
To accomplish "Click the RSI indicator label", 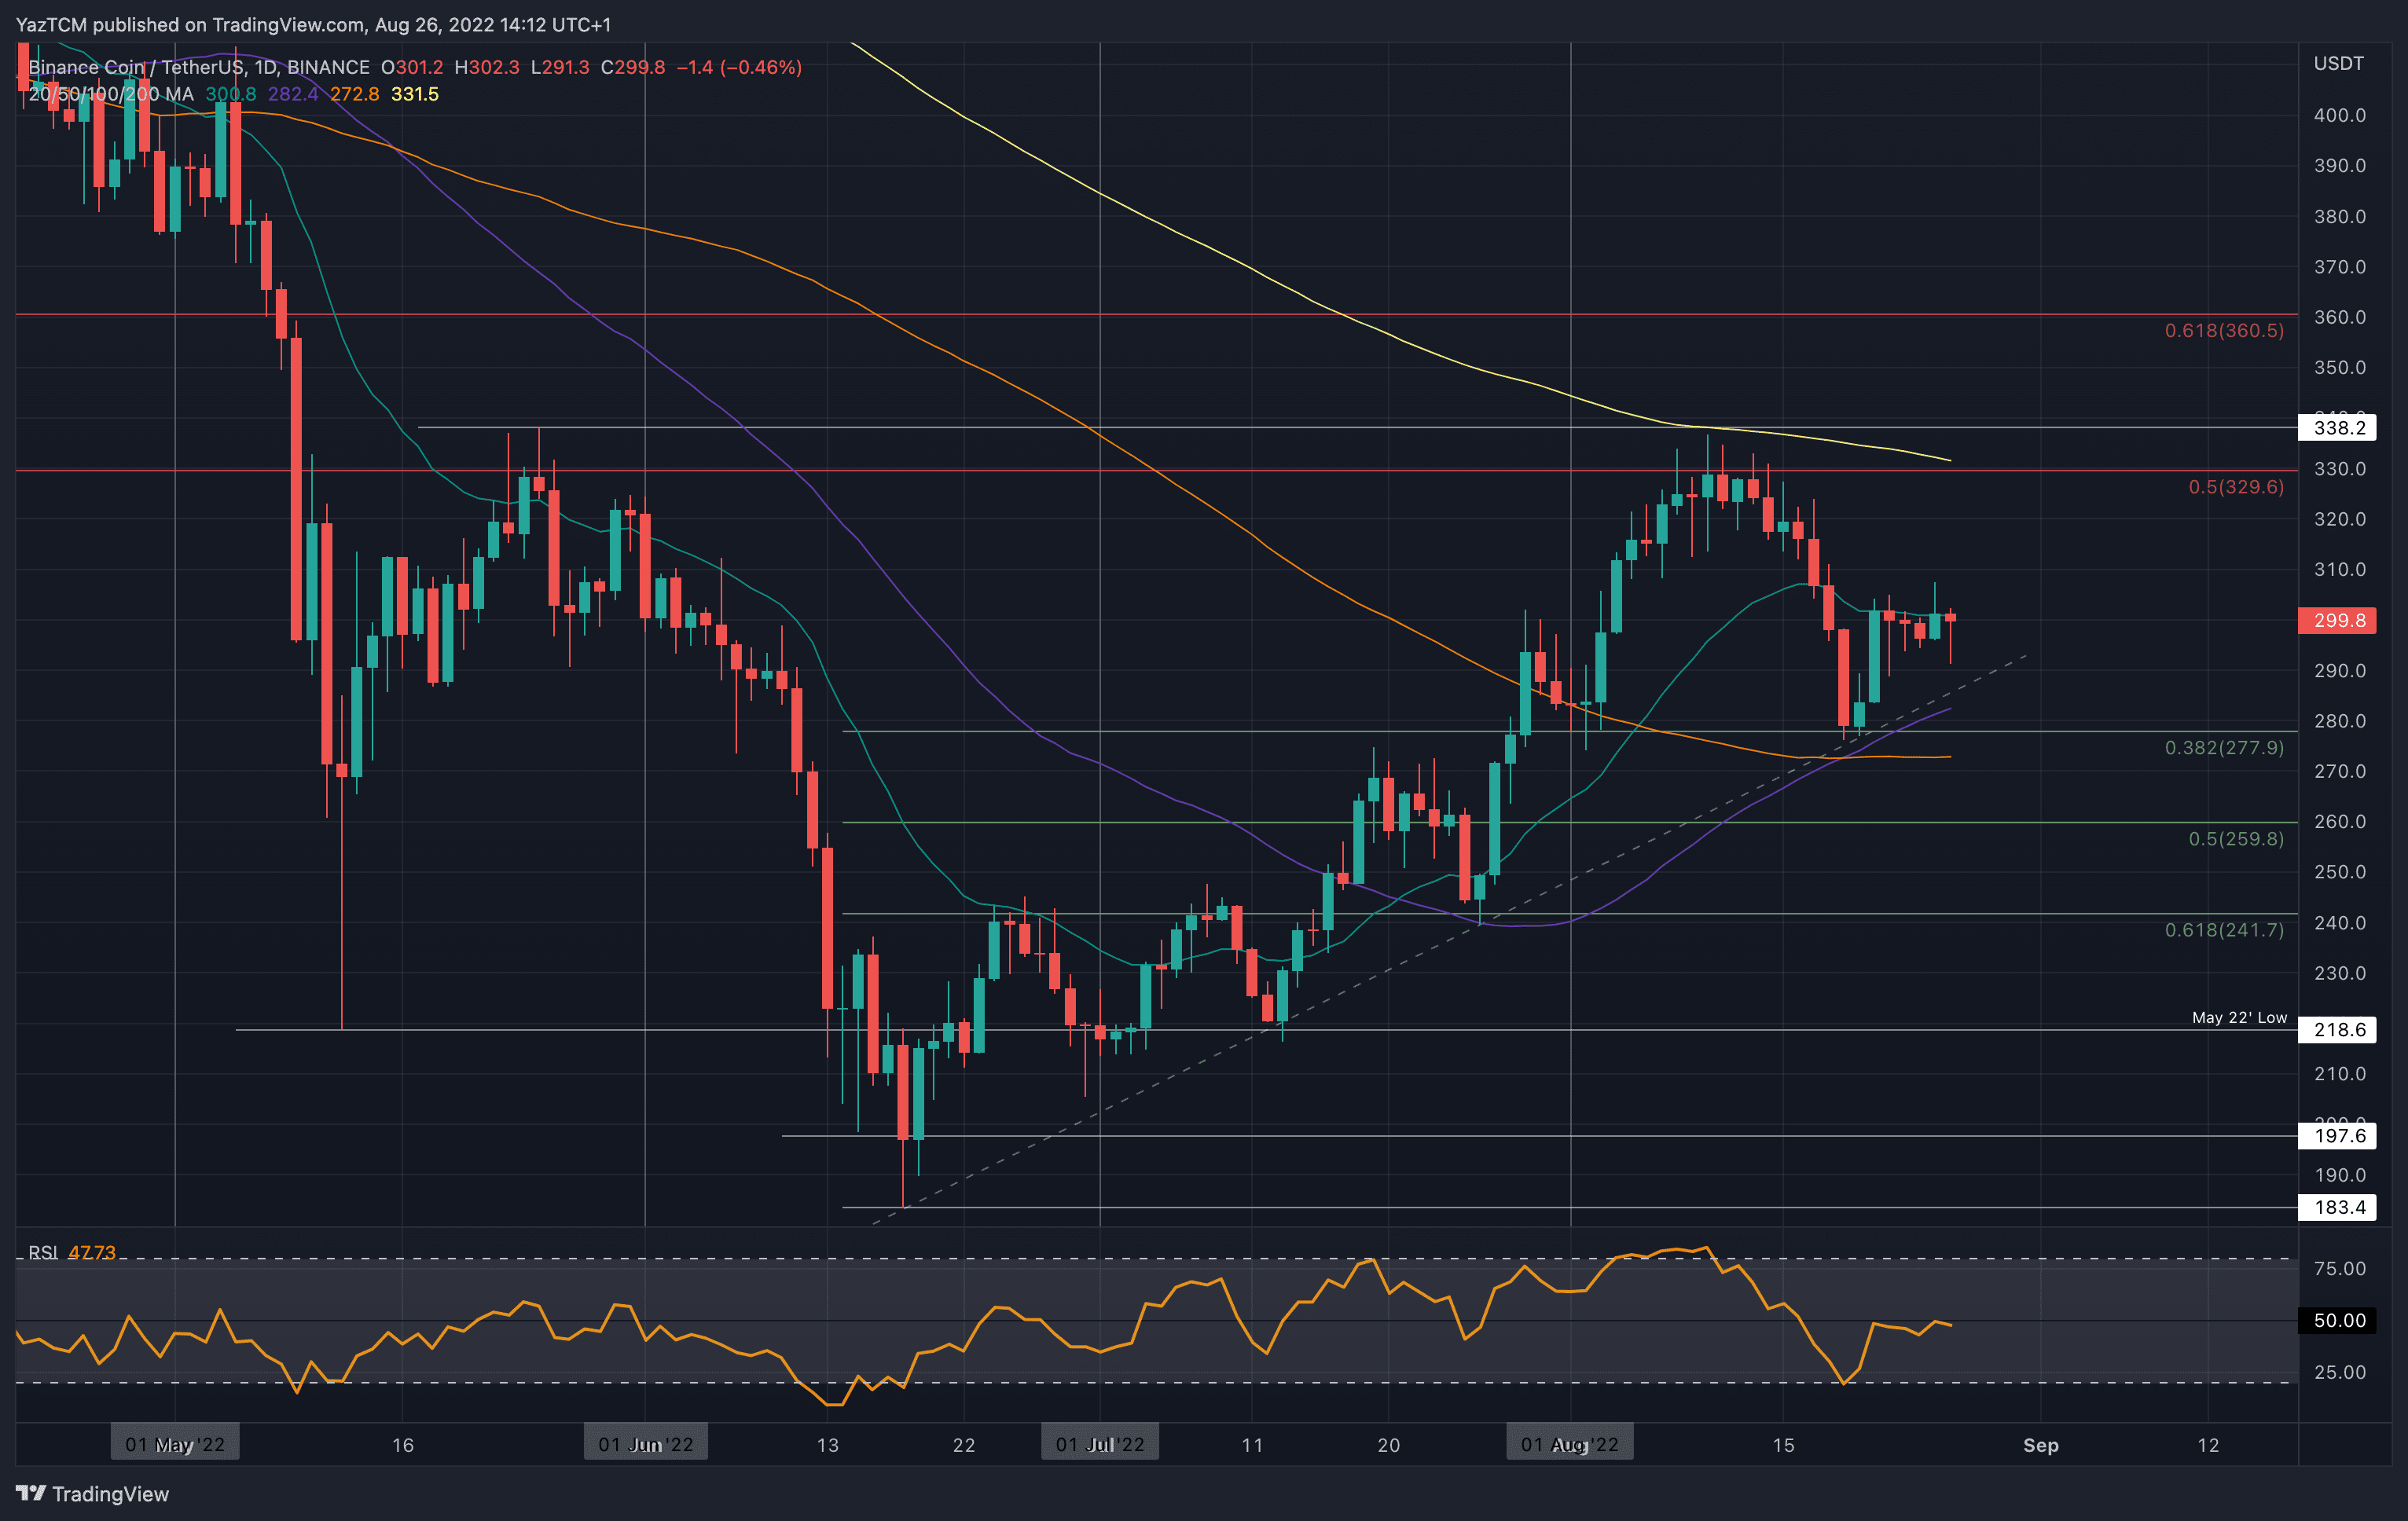I will coord(42,1252).
